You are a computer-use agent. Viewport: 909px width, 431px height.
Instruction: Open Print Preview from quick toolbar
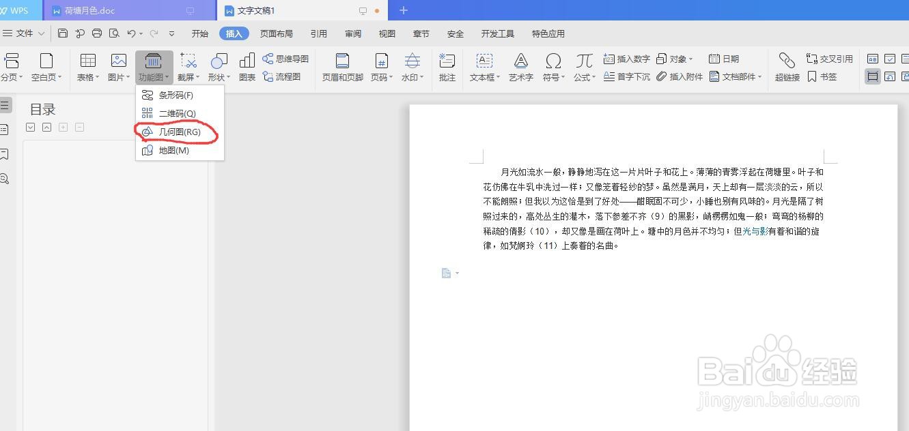tap(114, 33)
